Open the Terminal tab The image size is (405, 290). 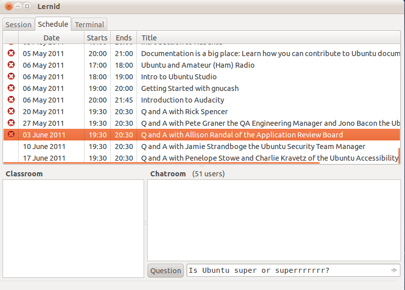(x=89, y=25)
